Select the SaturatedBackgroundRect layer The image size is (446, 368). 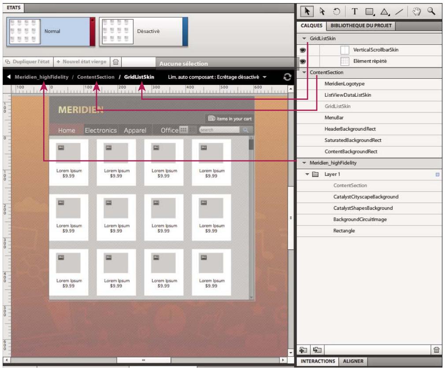tap(353, 140)
